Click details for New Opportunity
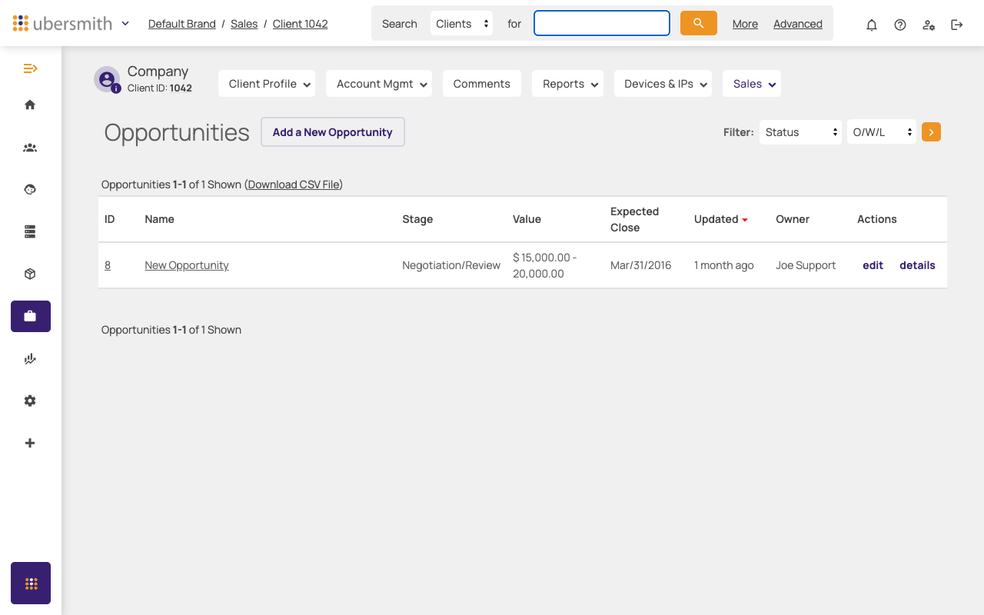 (x=917, y=265)
